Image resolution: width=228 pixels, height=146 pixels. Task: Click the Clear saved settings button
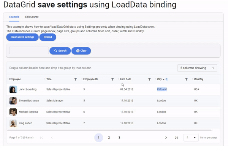click(x=22, y=37)
